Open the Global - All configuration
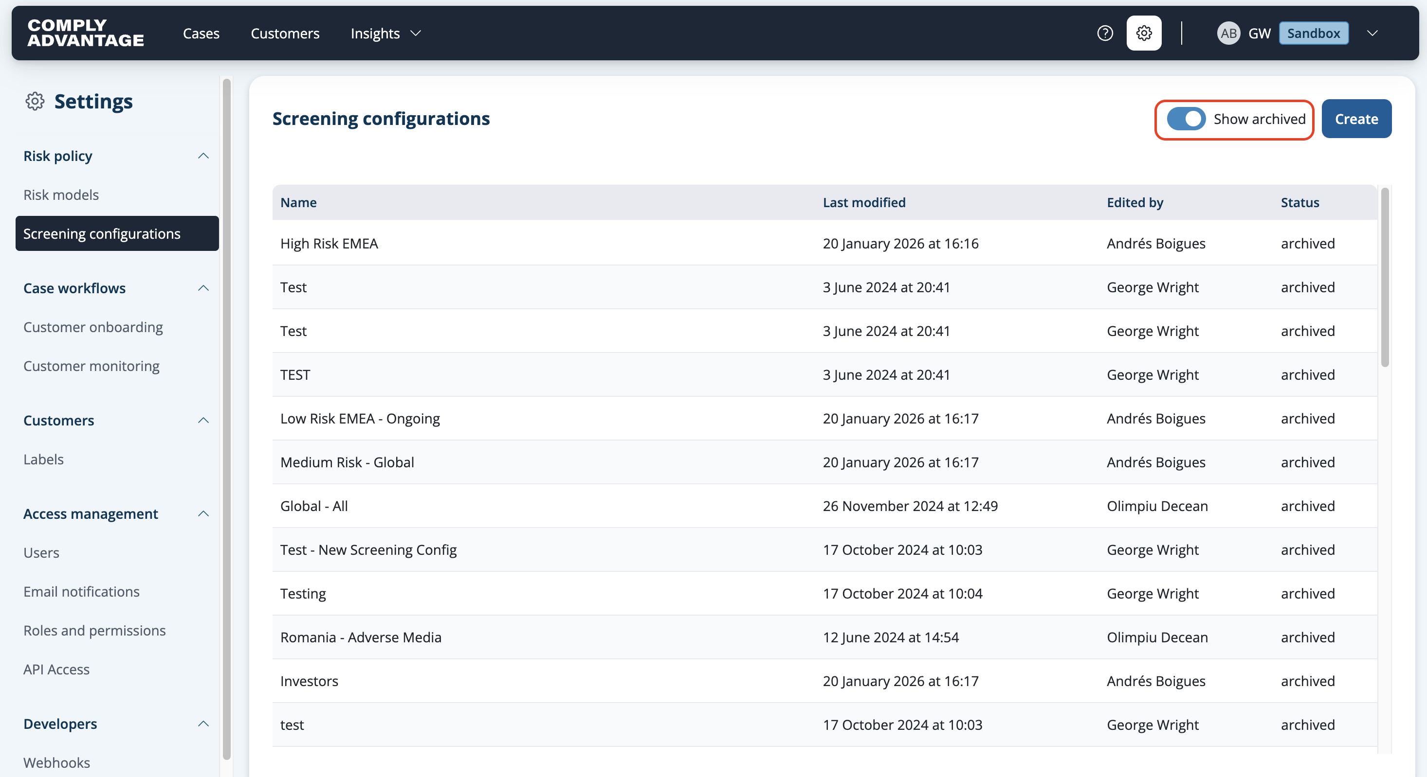1427x777 pixels. [x=825, y=506]
